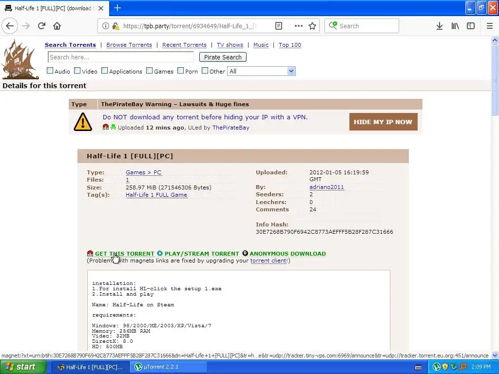499x374 pixels.
Task: Open uploader adriano2011 profile link
Action: (x=327, y=187)
